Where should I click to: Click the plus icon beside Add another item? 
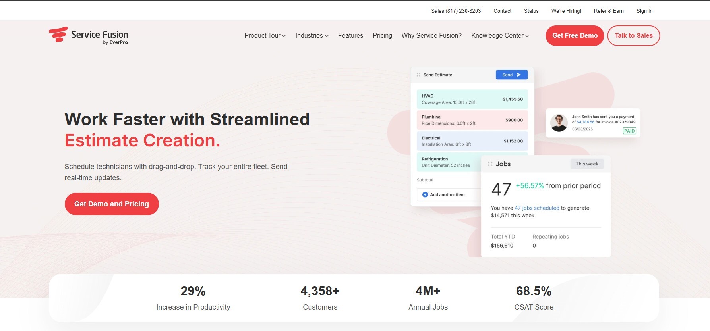pyautogui.click(x=425, y=194)
